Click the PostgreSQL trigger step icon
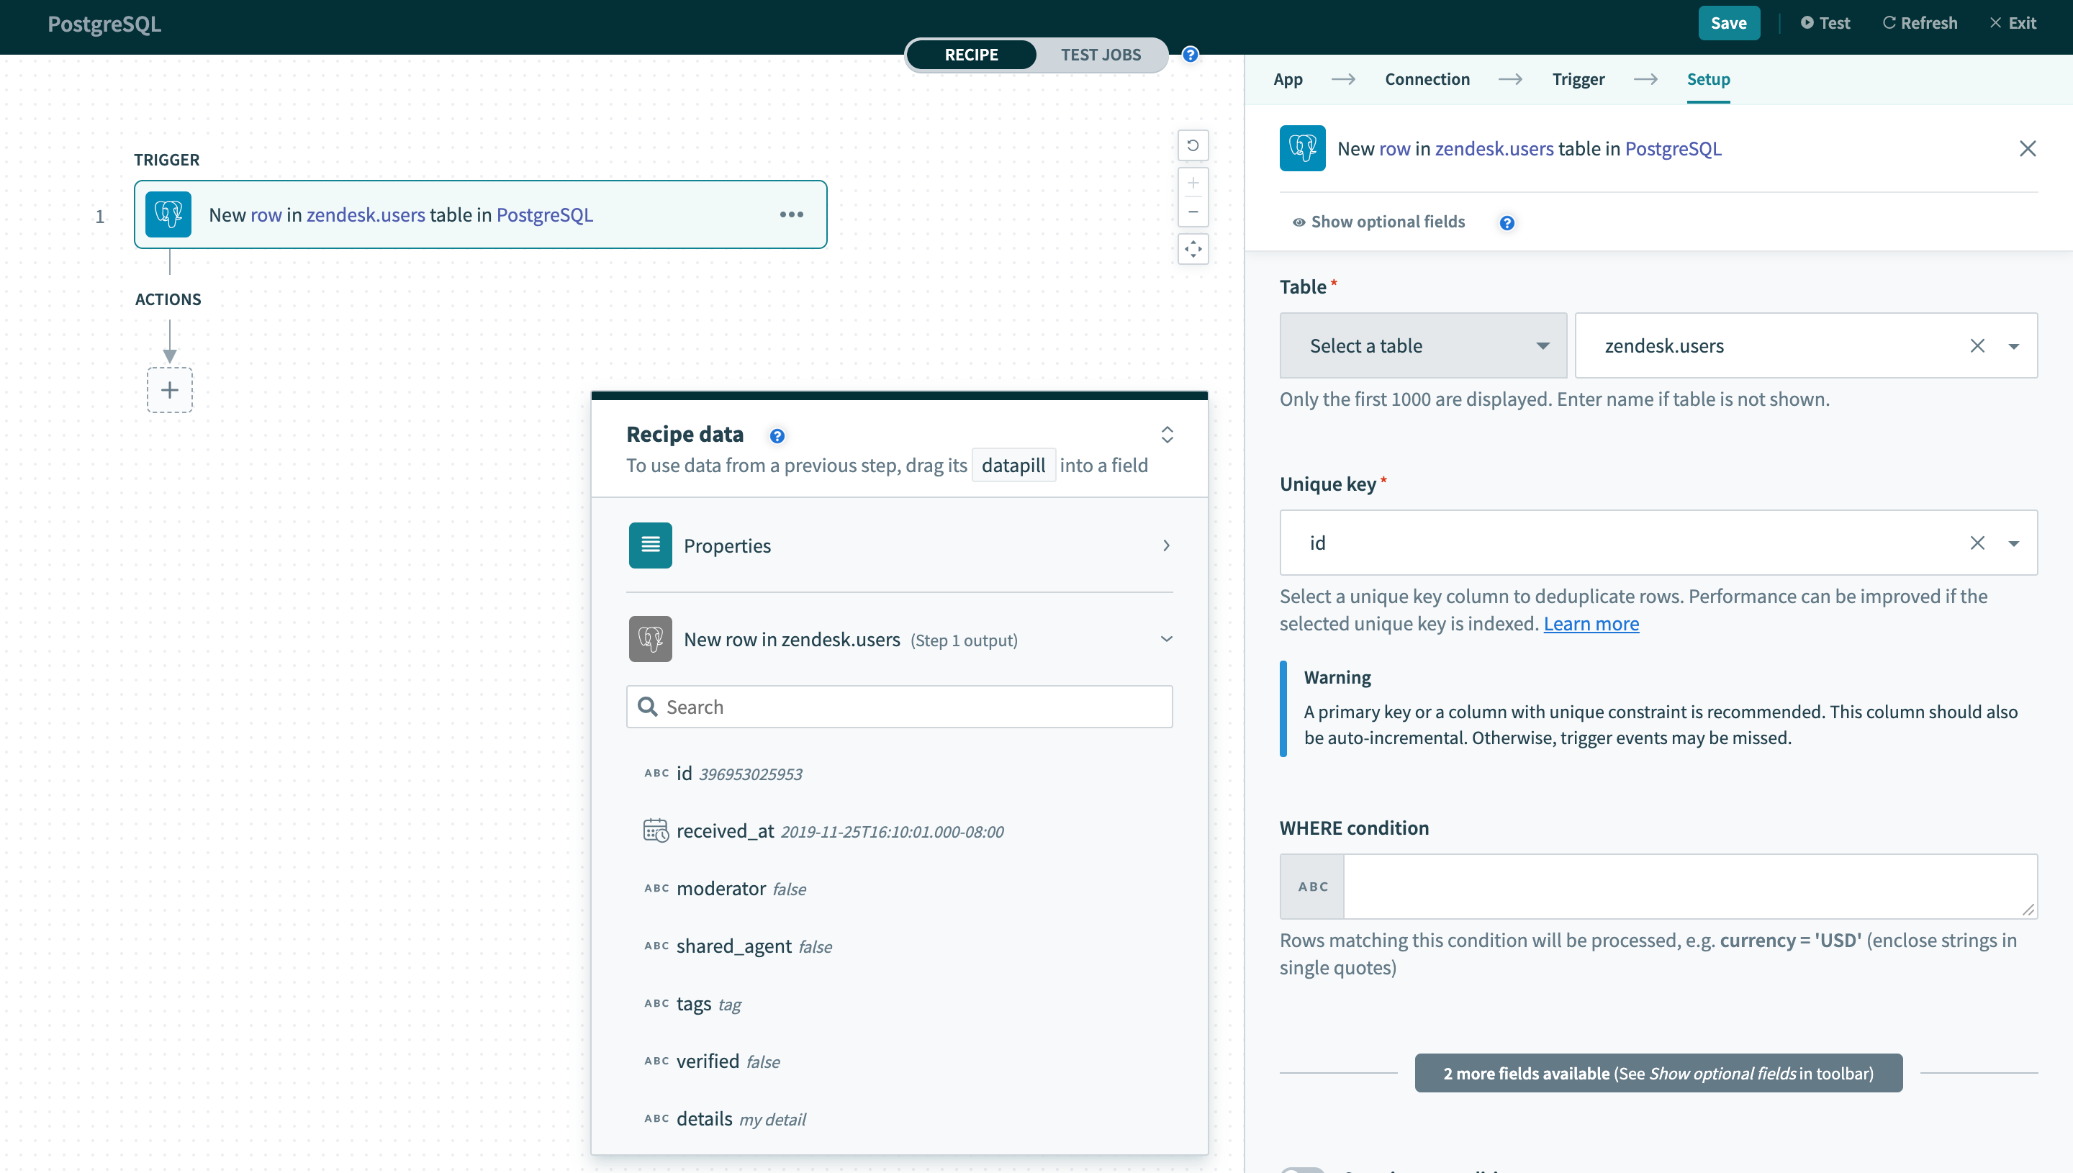 pos(169,214)
